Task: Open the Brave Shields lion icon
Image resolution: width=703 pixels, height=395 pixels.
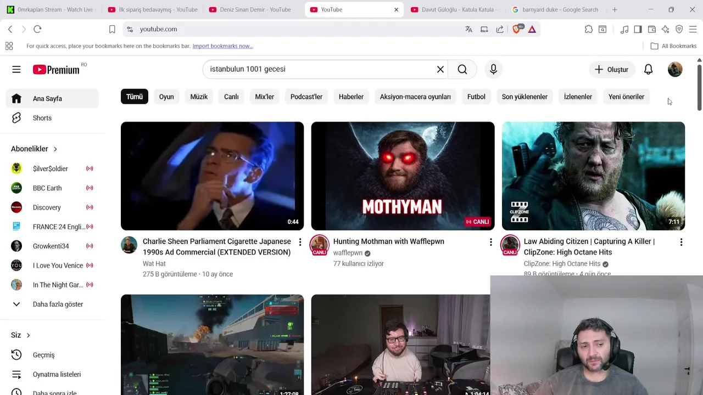Action: pos(517,29)
